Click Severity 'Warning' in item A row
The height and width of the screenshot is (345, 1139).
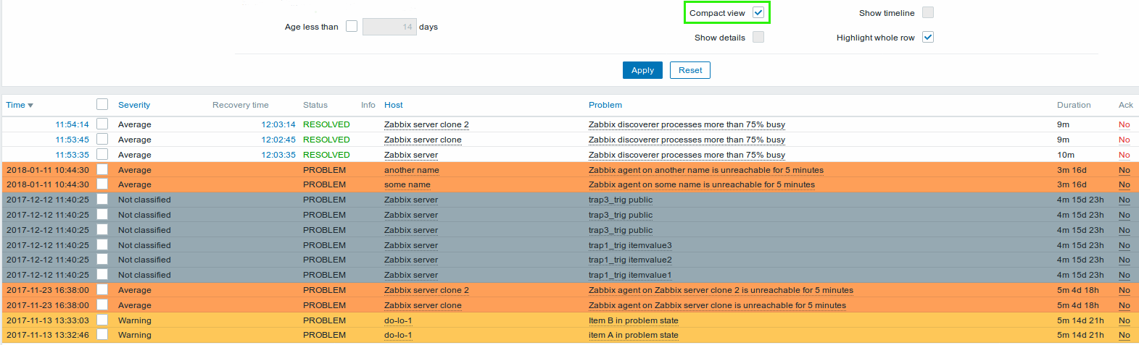(135, 335)
